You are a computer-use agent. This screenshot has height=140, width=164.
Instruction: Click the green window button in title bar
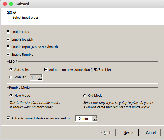coord(11,4)
